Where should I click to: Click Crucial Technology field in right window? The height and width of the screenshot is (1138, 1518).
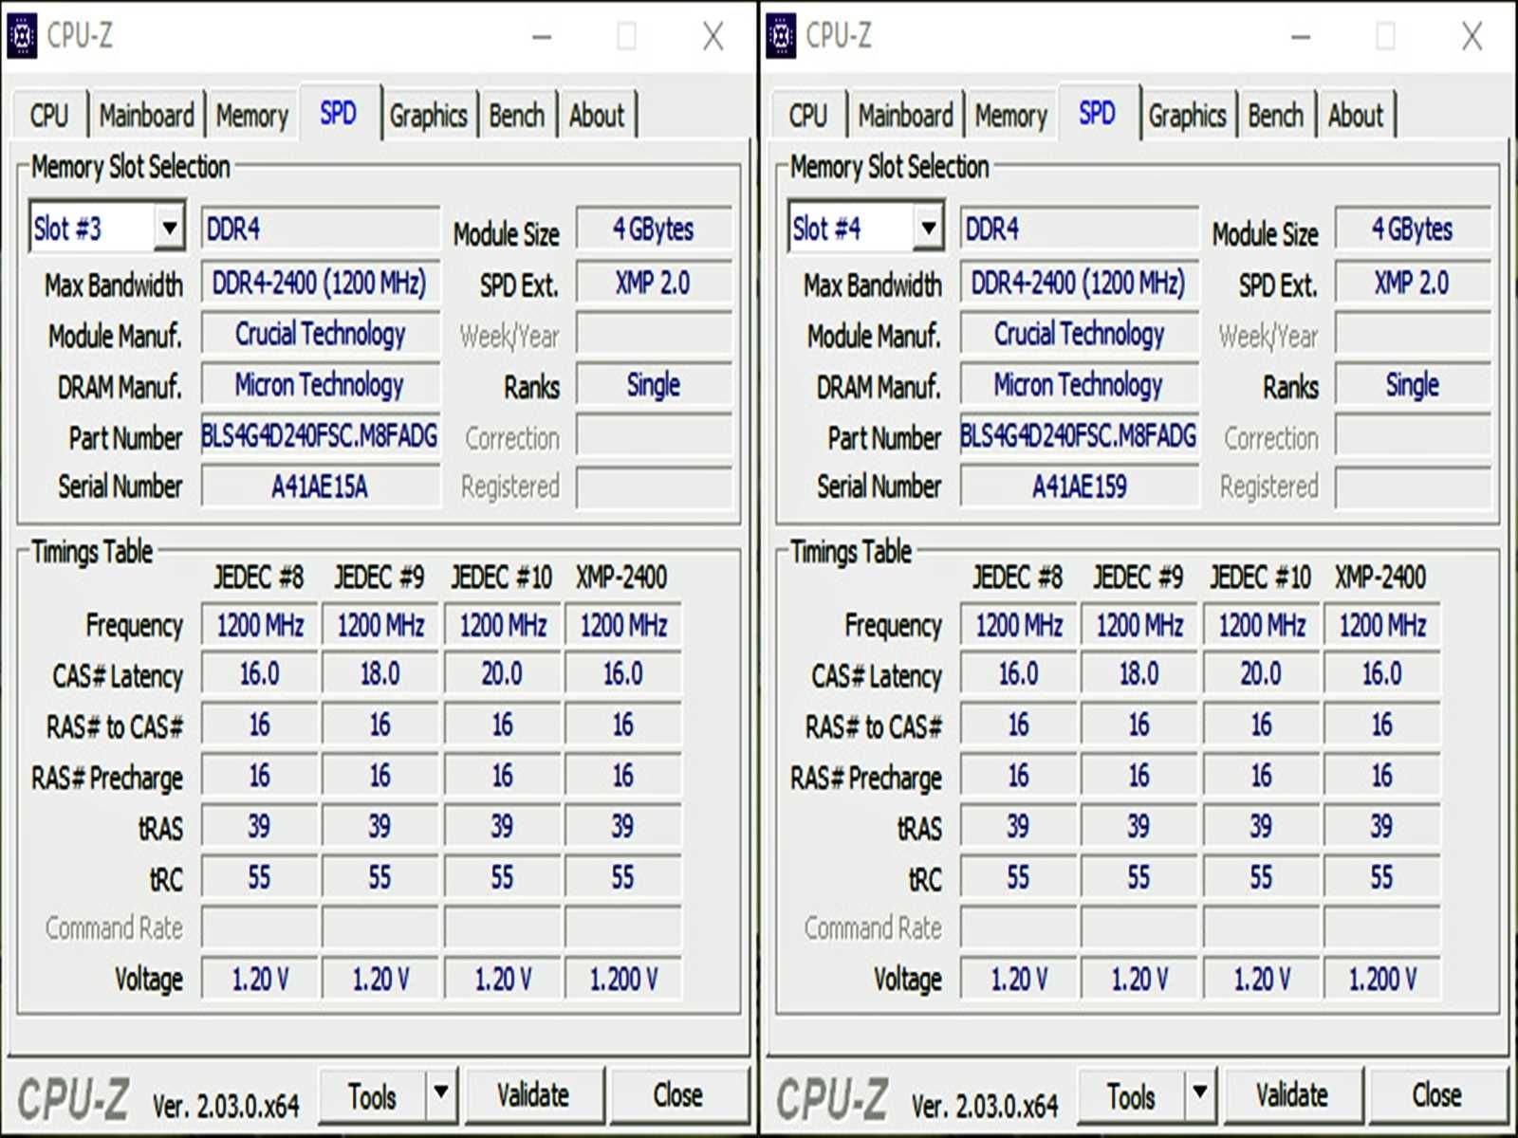(x=1080, y=334)
